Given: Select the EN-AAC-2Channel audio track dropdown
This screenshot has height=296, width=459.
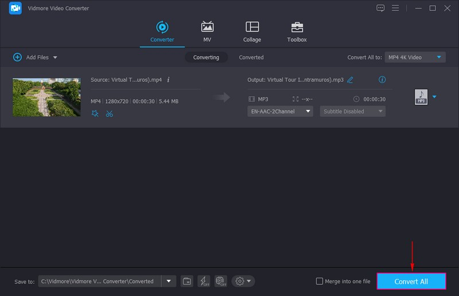Looking at the screenshot, I should 280,112.
